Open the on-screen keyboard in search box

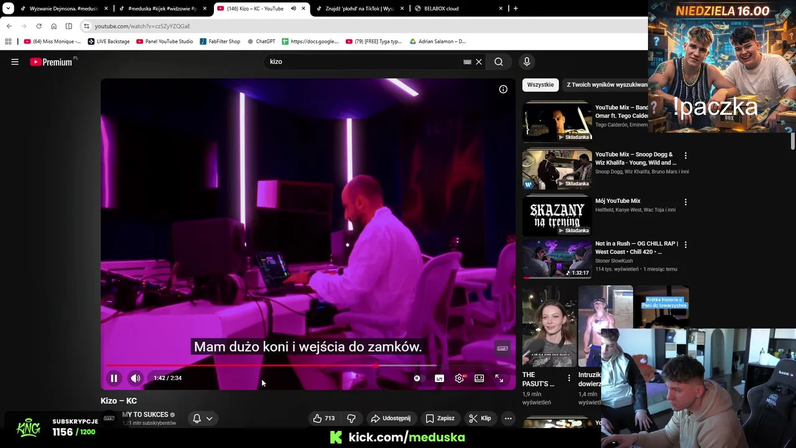[467, 62]
